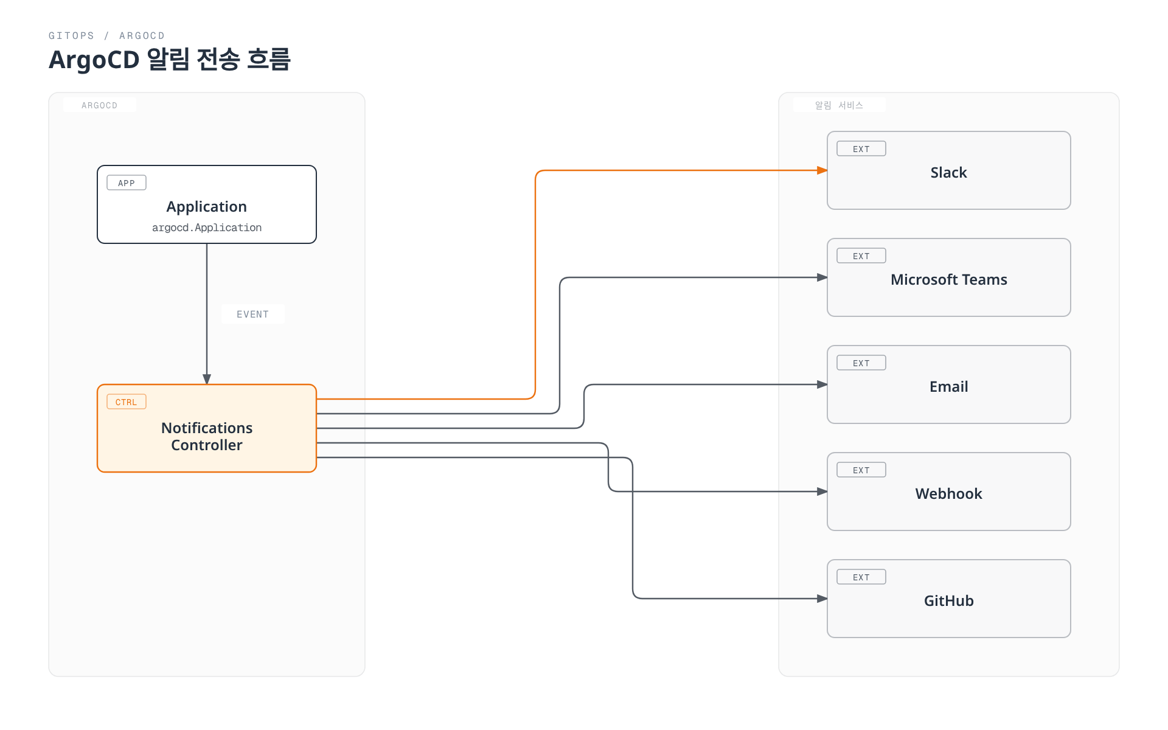The height and width of the screenshot is (730, 1168).
Task: Click the Email service box
Action: [x=949, y=384]
